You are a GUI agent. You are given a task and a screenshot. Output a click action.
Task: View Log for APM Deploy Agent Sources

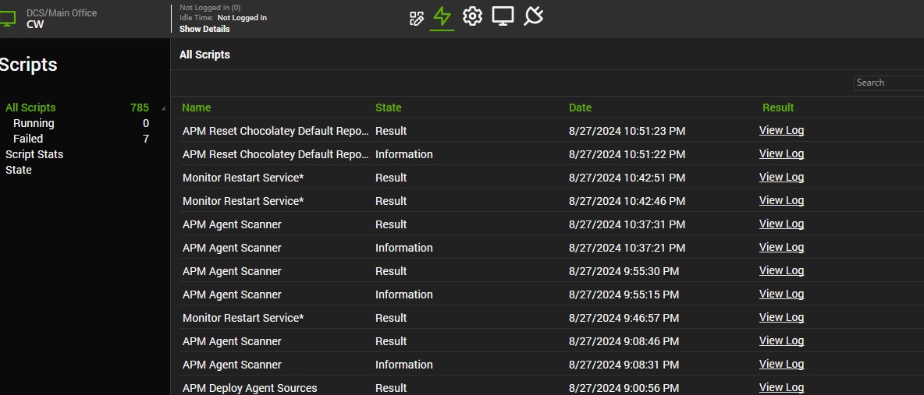pyautogui.click(x=781, y=387)
